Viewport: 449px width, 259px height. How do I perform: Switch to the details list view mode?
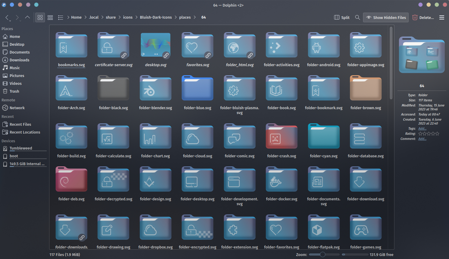click(x=61, y=17)
